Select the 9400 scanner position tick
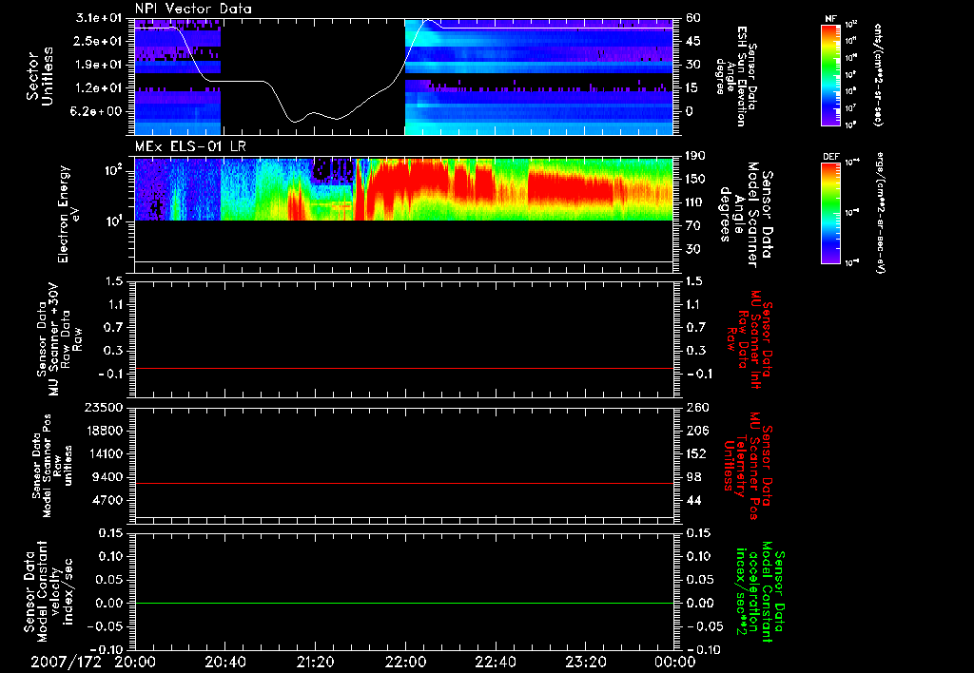The image size is (974, 673). pyautogui.click(x=107, y=477)
